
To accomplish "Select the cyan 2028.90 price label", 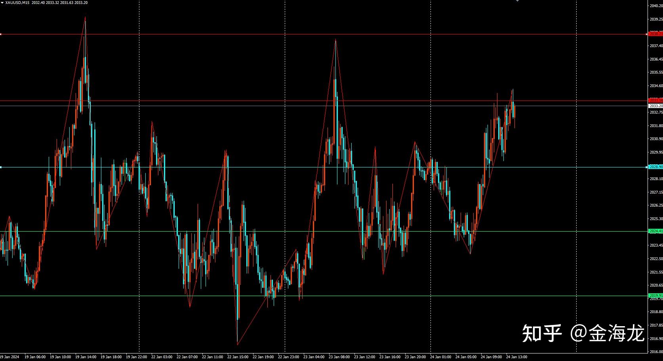I will pos(655,167).
